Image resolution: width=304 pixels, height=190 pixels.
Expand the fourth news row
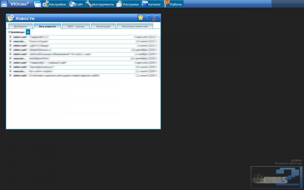(x=10, y=50)
